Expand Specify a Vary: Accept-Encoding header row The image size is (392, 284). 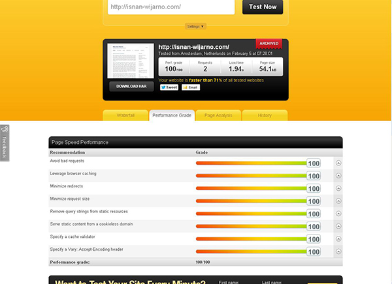(x=338, y=251)
